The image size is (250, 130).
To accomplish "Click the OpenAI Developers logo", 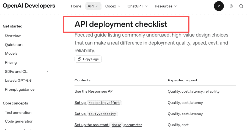I will (29, 6).
